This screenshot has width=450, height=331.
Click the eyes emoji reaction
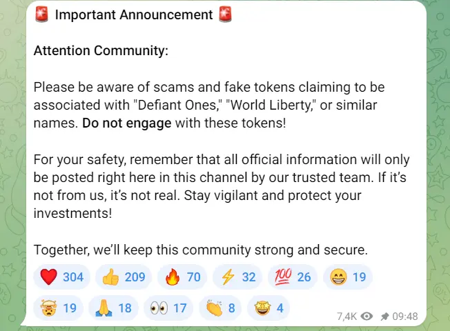click(168, 308)
